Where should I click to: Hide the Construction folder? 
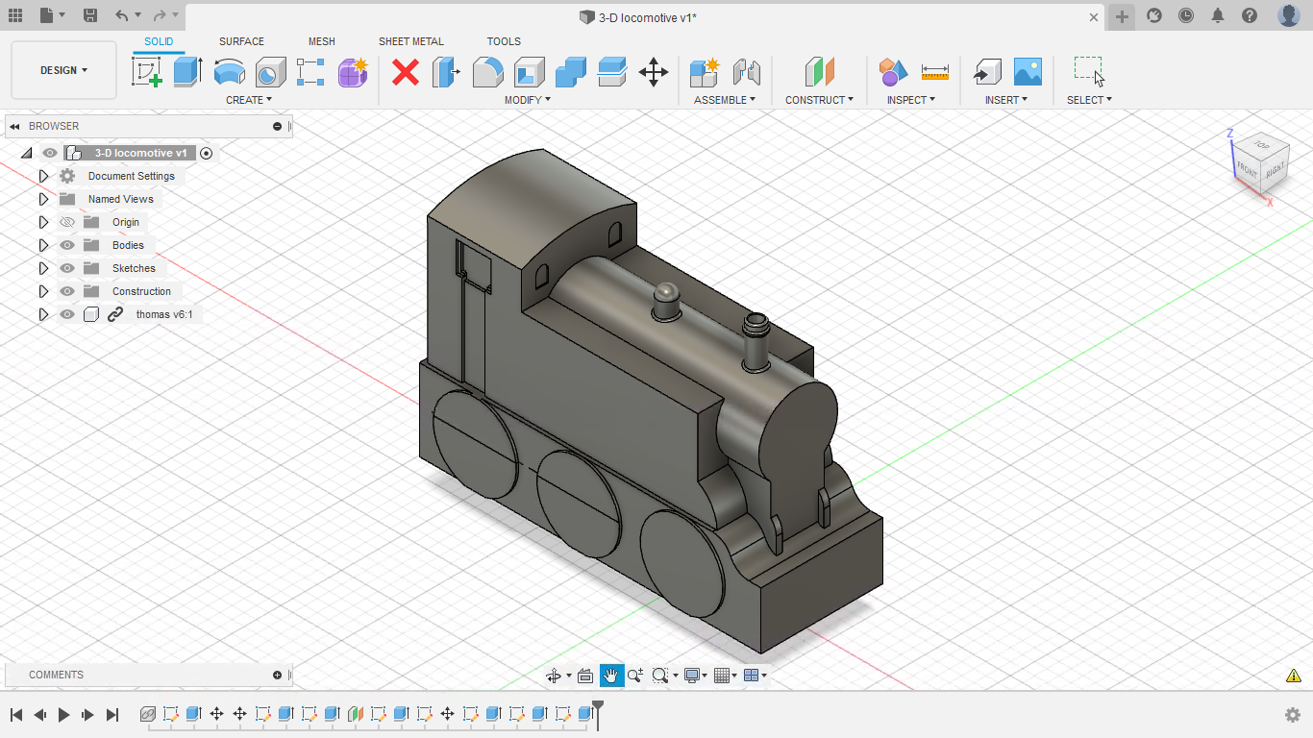67,291
